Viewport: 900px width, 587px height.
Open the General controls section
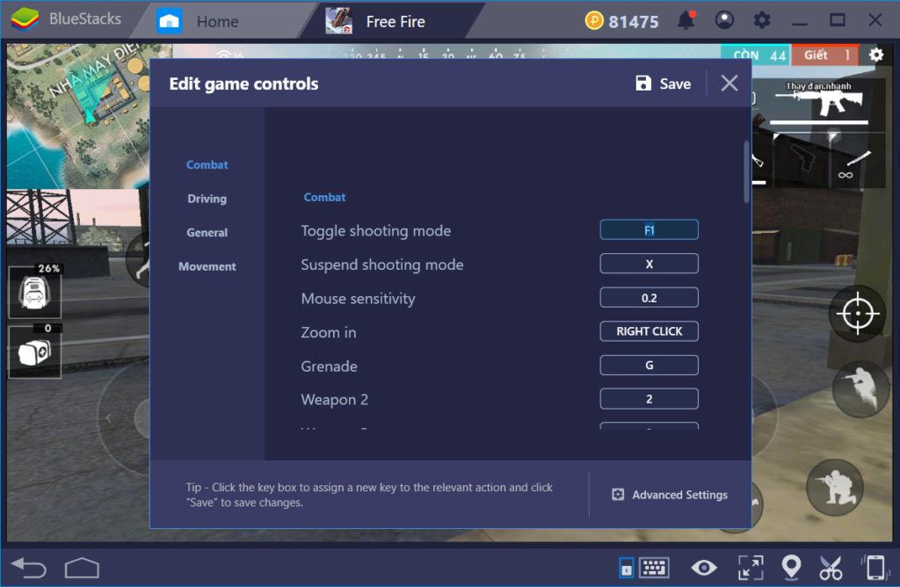point(207,232)
